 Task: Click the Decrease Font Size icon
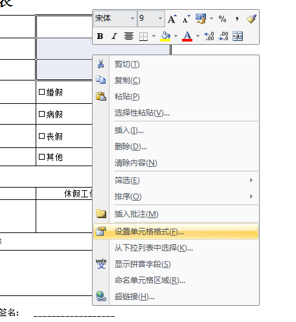(x=186, y=19)
